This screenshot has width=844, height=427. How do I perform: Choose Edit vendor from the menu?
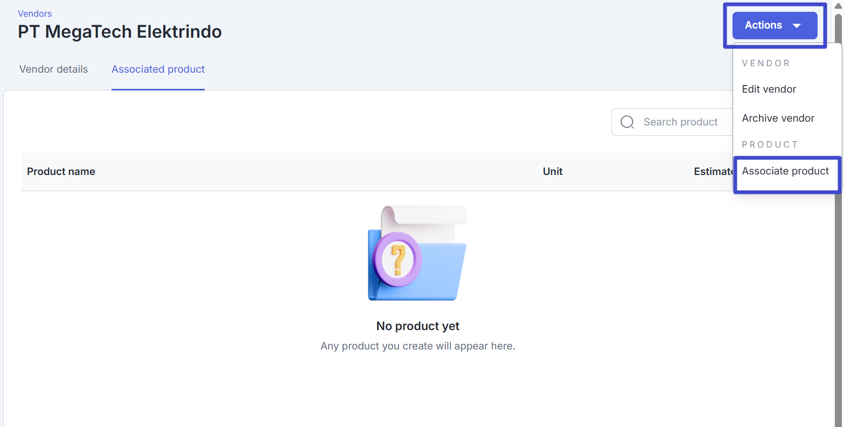[x=769, y=89]
